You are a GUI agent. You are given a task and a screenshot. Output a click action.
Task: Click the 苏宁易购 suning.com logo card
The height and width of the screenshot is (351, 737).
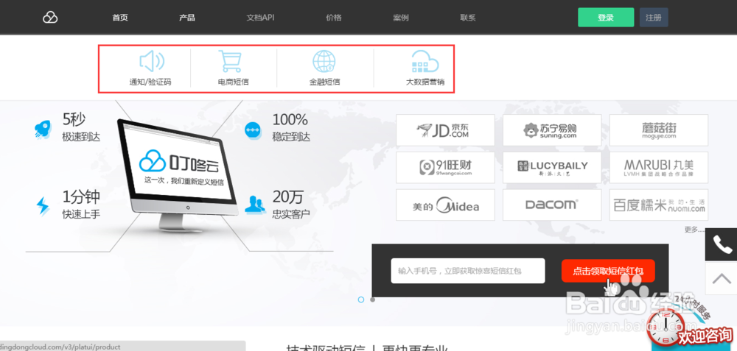point(552,130)
